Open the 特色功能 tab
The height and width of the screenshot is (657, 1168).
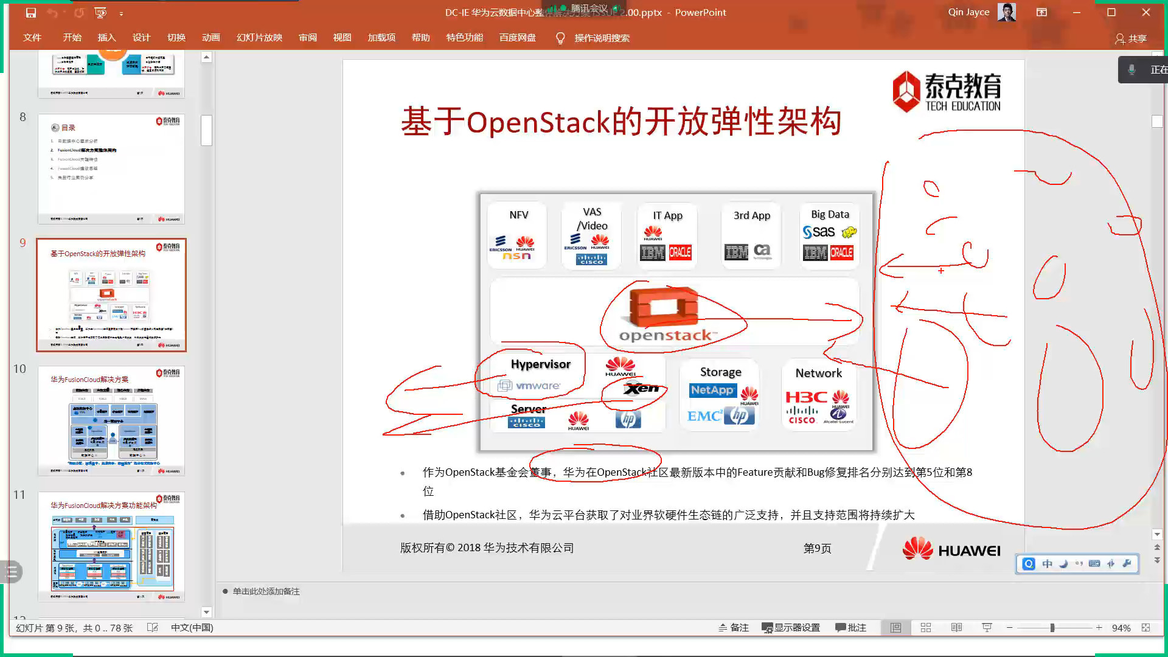pyautogui.click(x=464, y=38)
